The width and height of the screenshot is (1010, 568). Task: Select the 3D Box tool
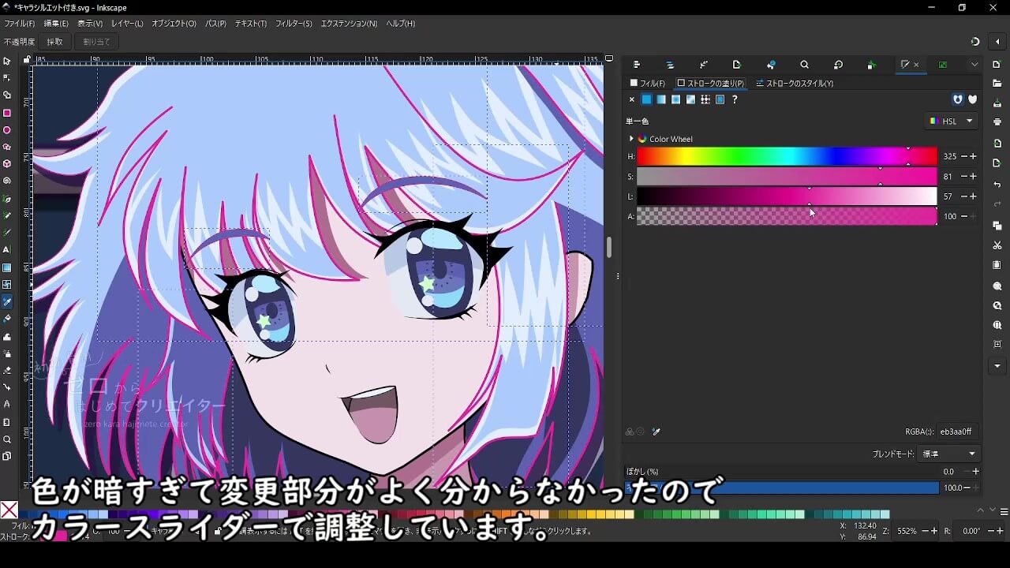[x=6, y=164]
